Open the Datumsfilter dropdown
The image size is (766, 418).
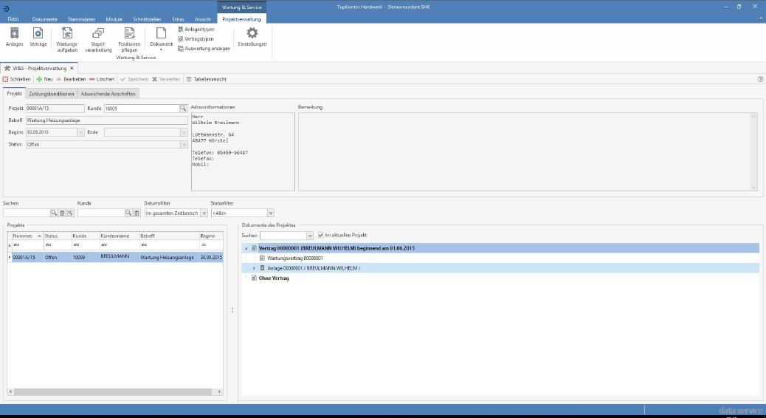(x=204, y=213)
